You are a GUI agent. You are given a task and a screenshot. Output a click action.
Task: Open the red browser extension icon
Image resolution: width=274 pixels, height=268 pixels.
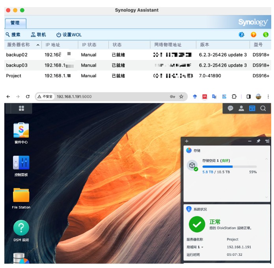coord(205,97)
